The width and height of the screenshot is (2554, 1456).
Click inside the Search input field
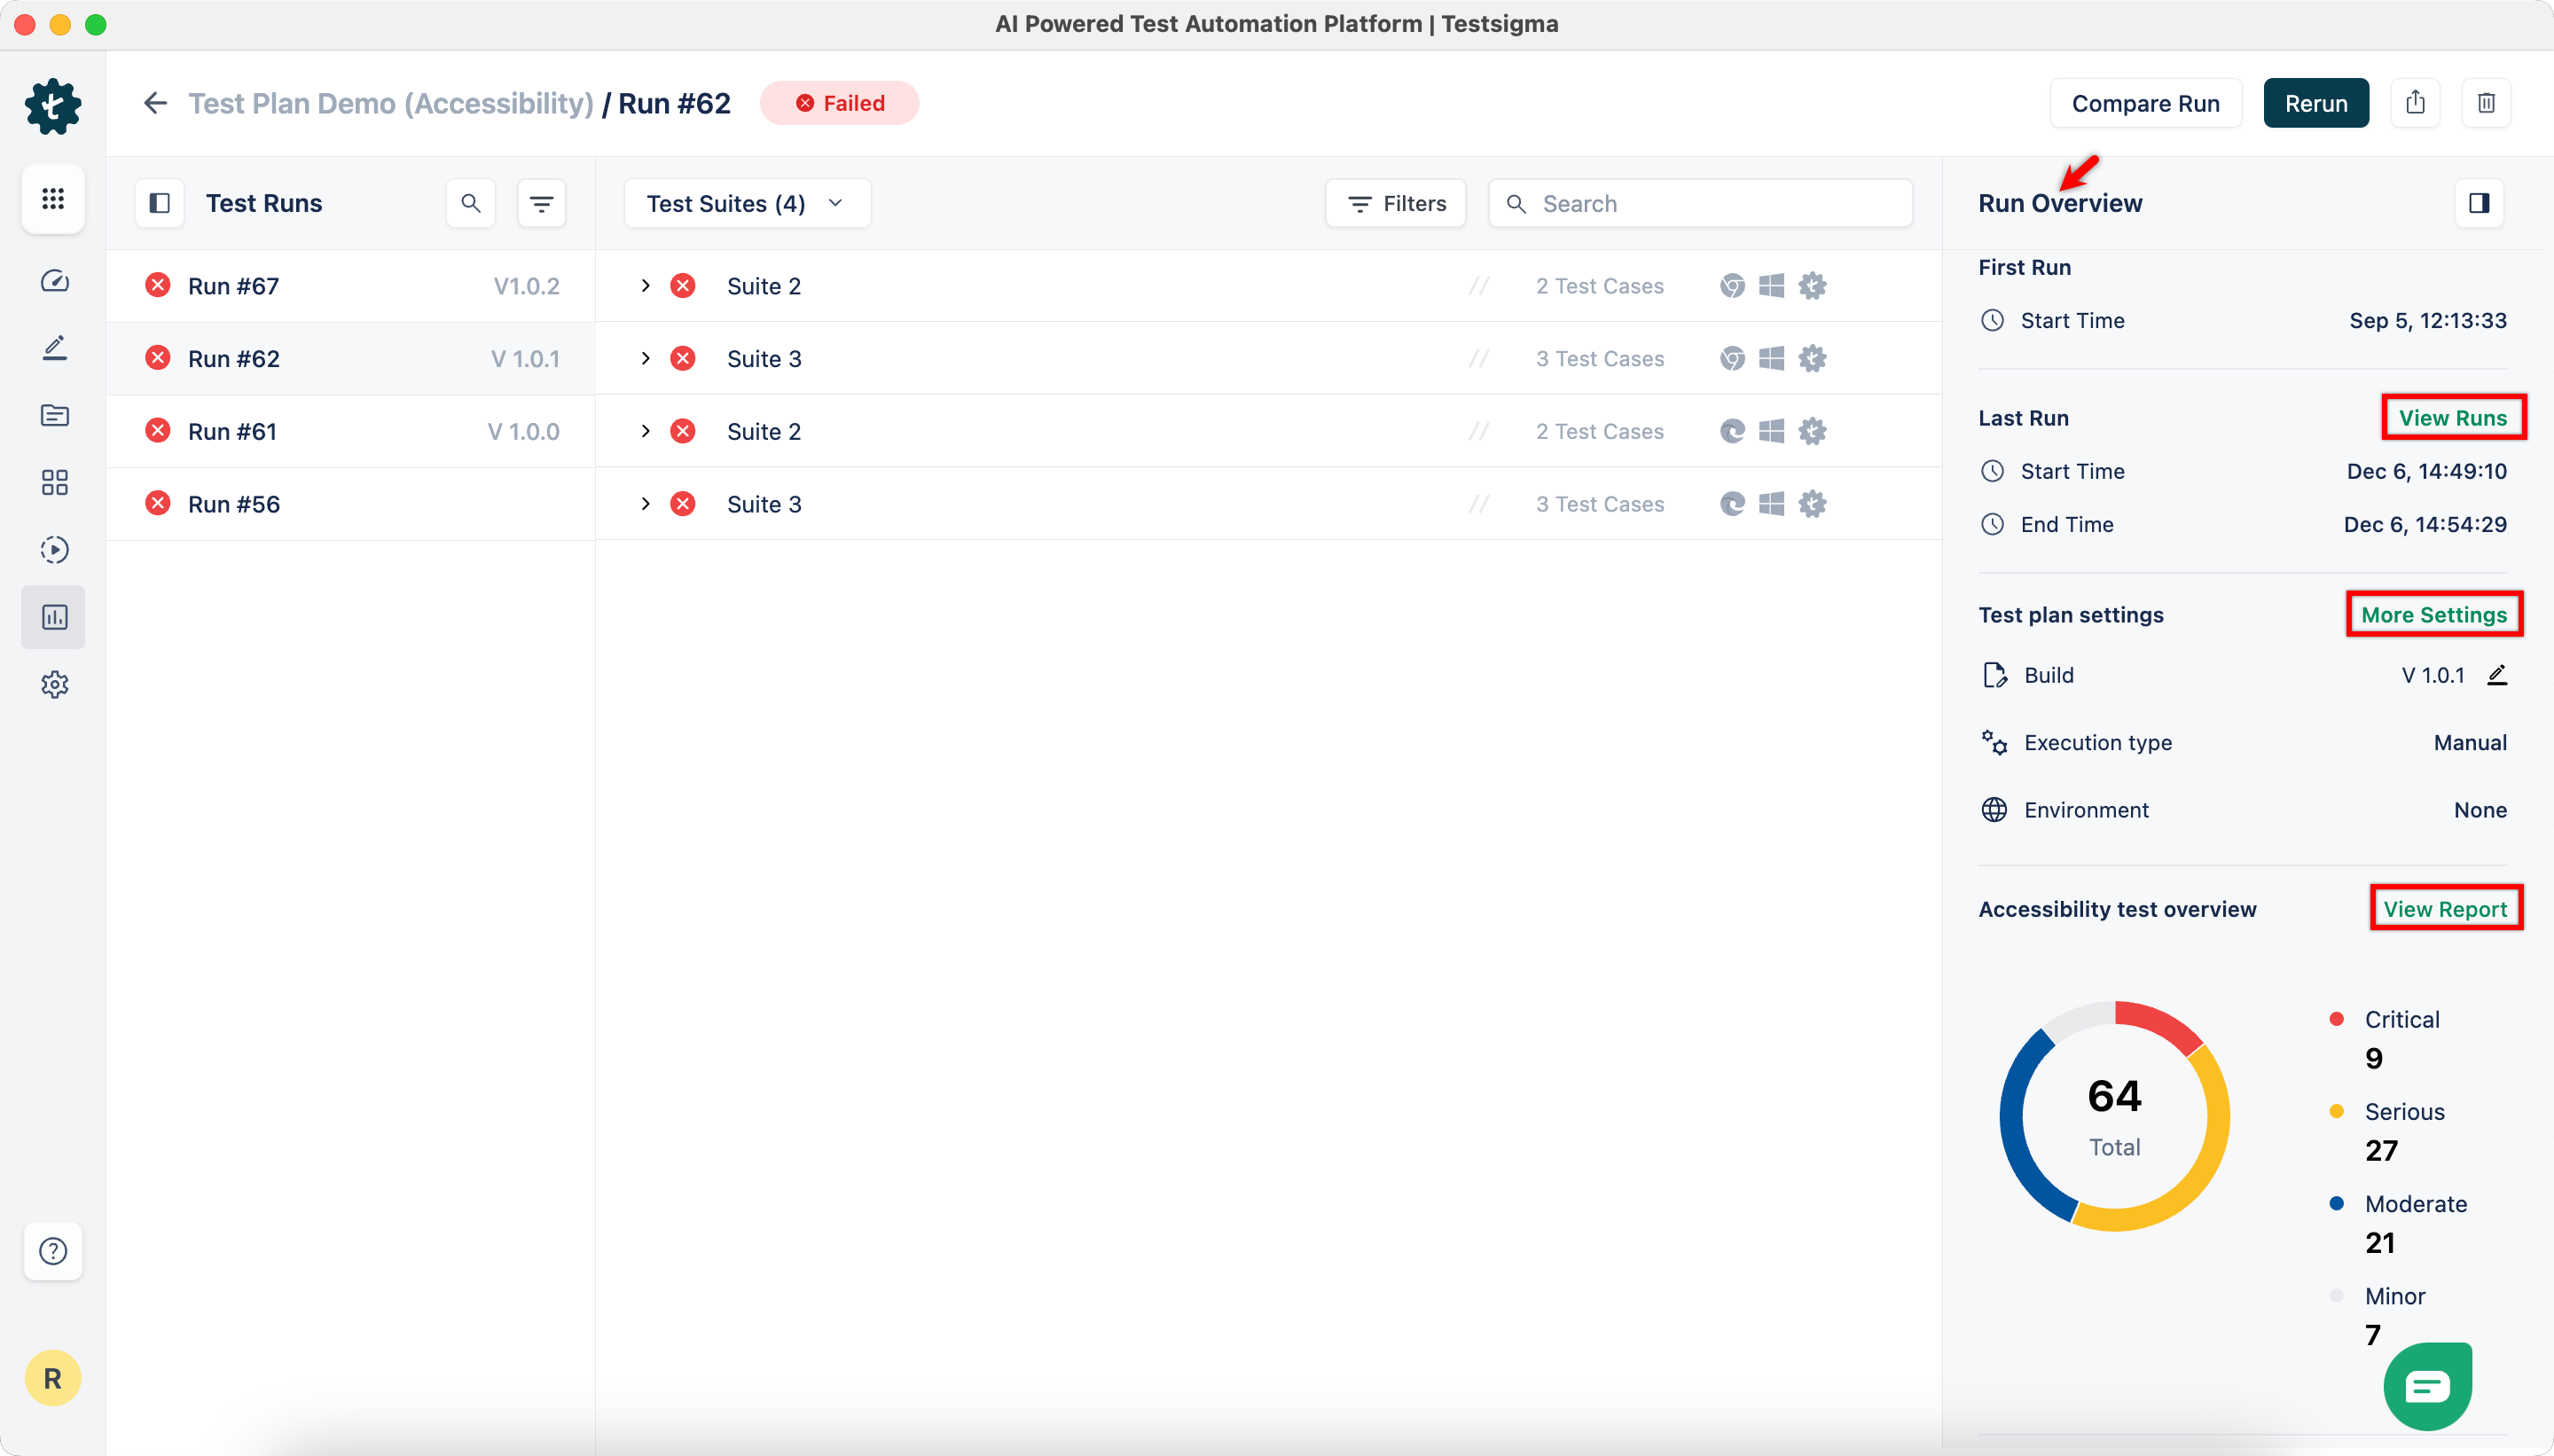[1700, 202]
